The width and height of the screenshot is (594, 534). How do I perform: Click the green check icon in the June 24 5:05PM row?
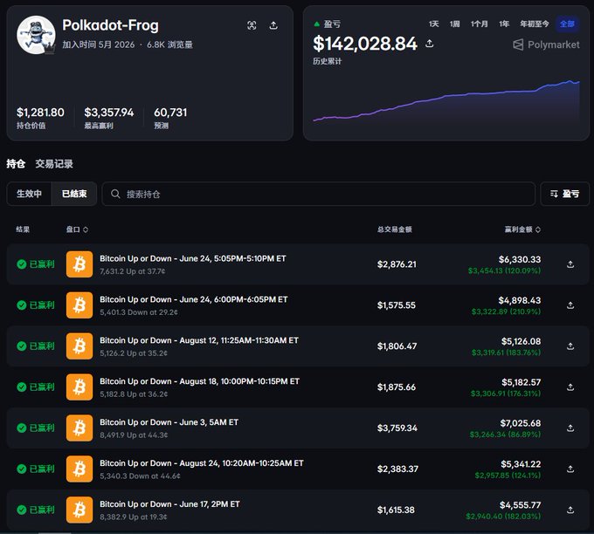tap(22, 264)
